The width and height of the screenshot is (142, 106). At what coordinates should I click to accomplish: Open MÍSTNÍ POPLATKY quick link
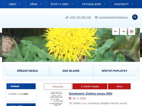pyautogui.click(x=115, y=71)
